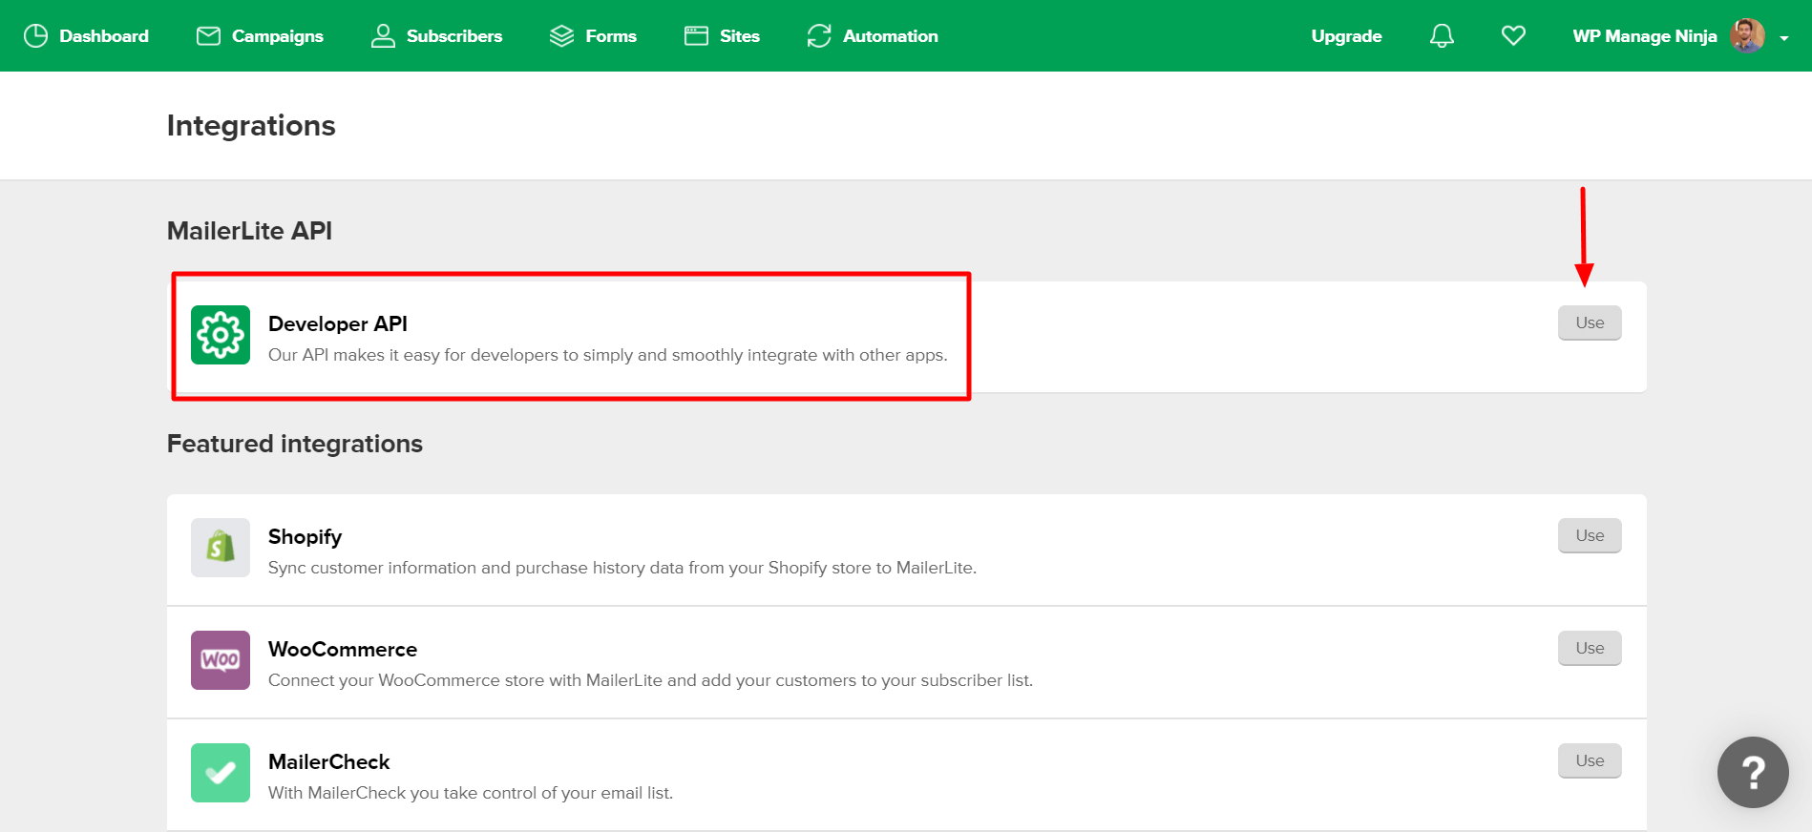Open the Dashboard menu item
Viewport: 1812px width, 832px height.
tap(87, 36)
